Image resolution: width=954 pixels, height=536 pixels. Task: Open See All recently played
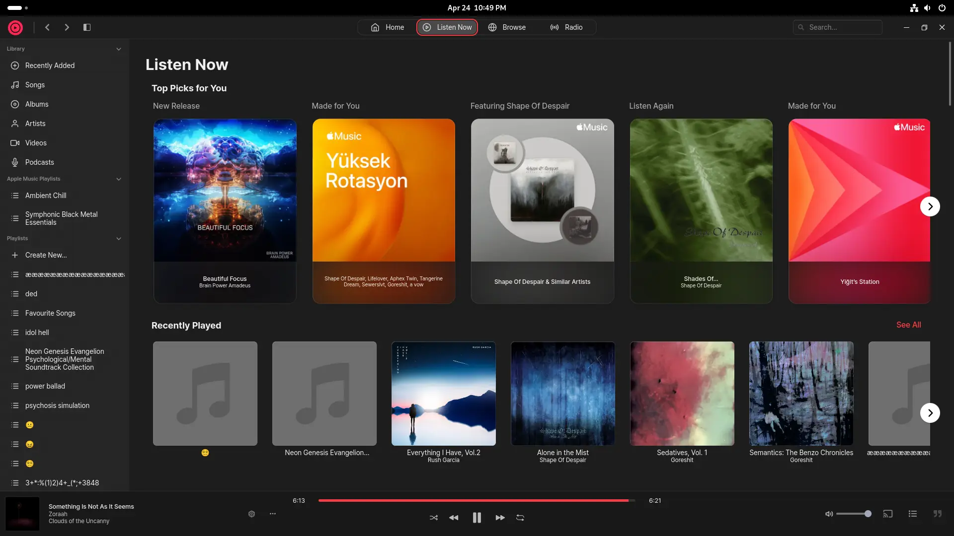[908, 325]
